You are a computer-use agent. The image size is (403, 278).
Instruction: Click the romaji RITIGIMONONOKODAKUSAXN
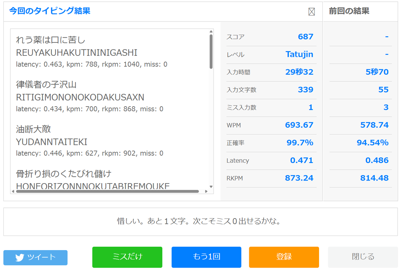[80, 97]
